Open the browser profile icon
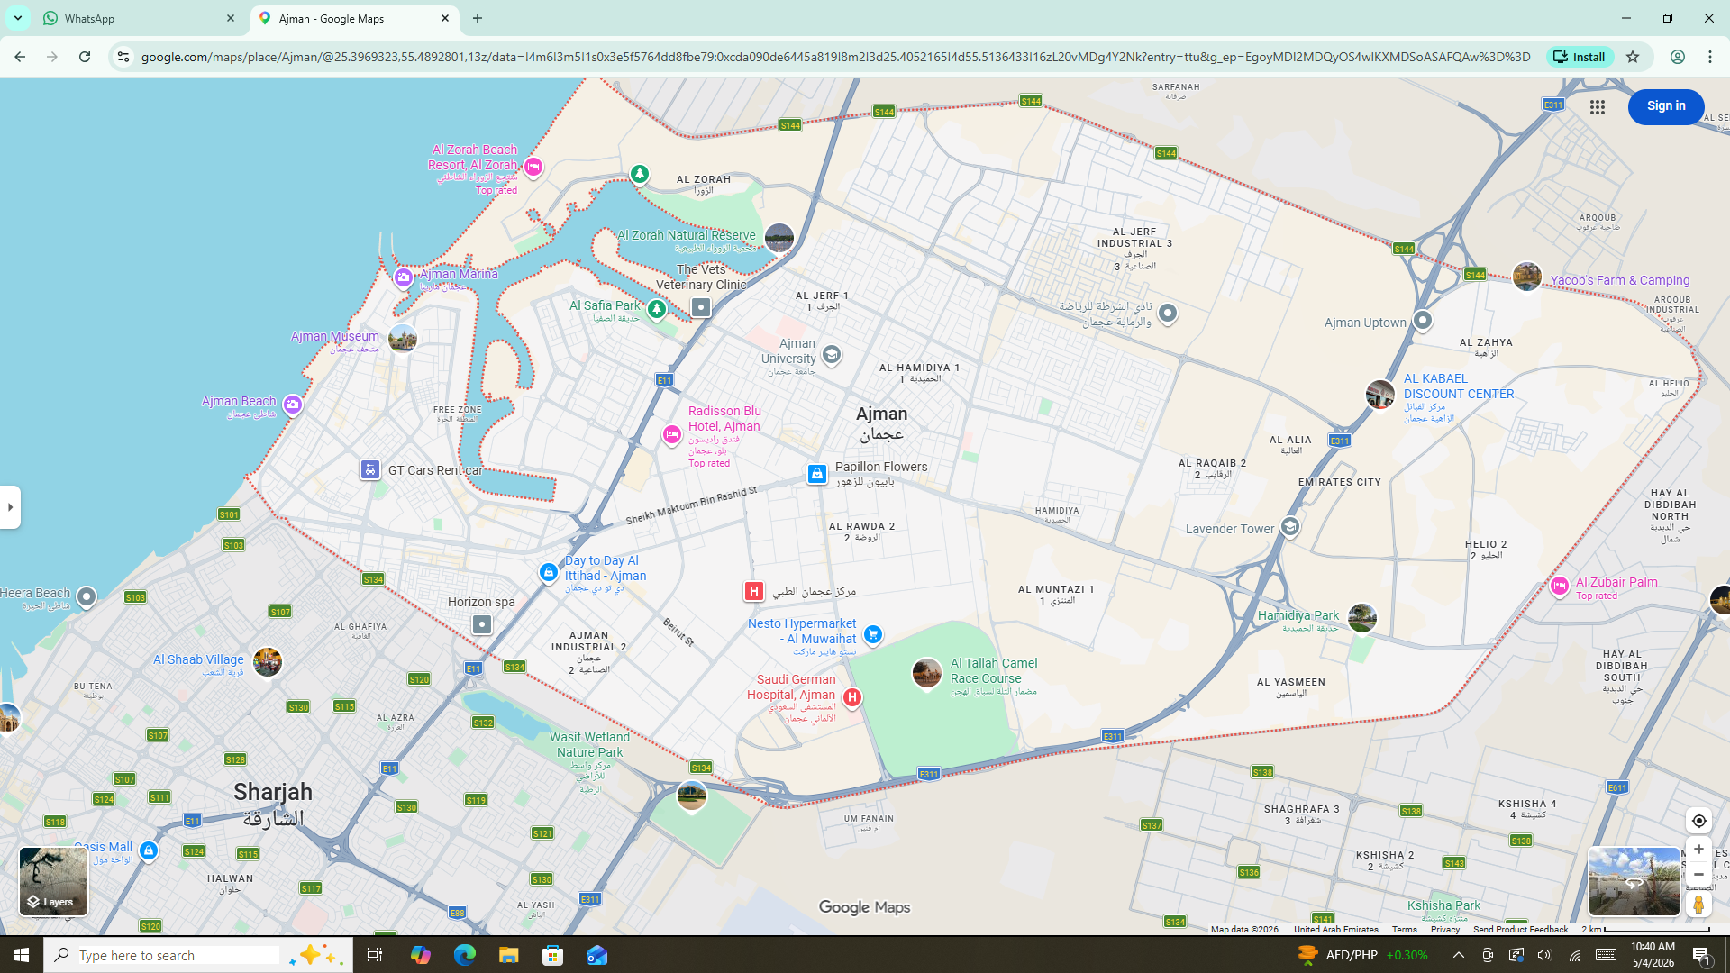The width and height of the screenshot is (1730, 973). 1678,57
